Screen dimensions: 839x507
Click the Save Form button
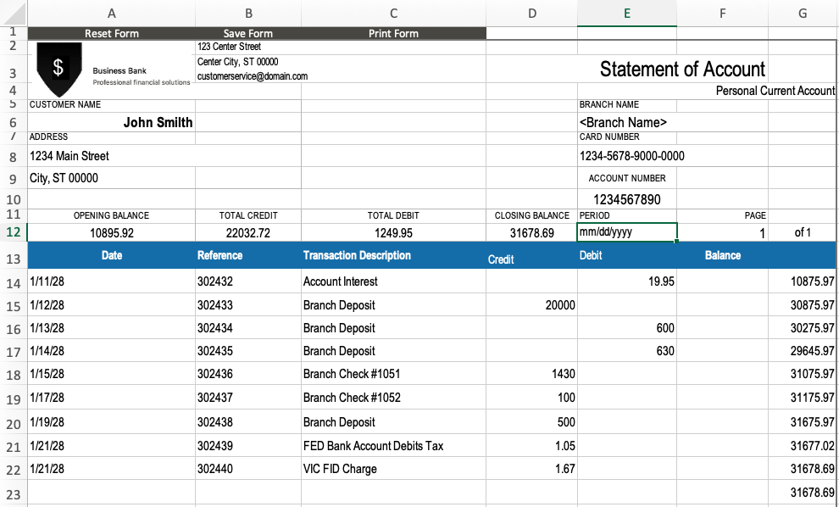click(248, 33)
